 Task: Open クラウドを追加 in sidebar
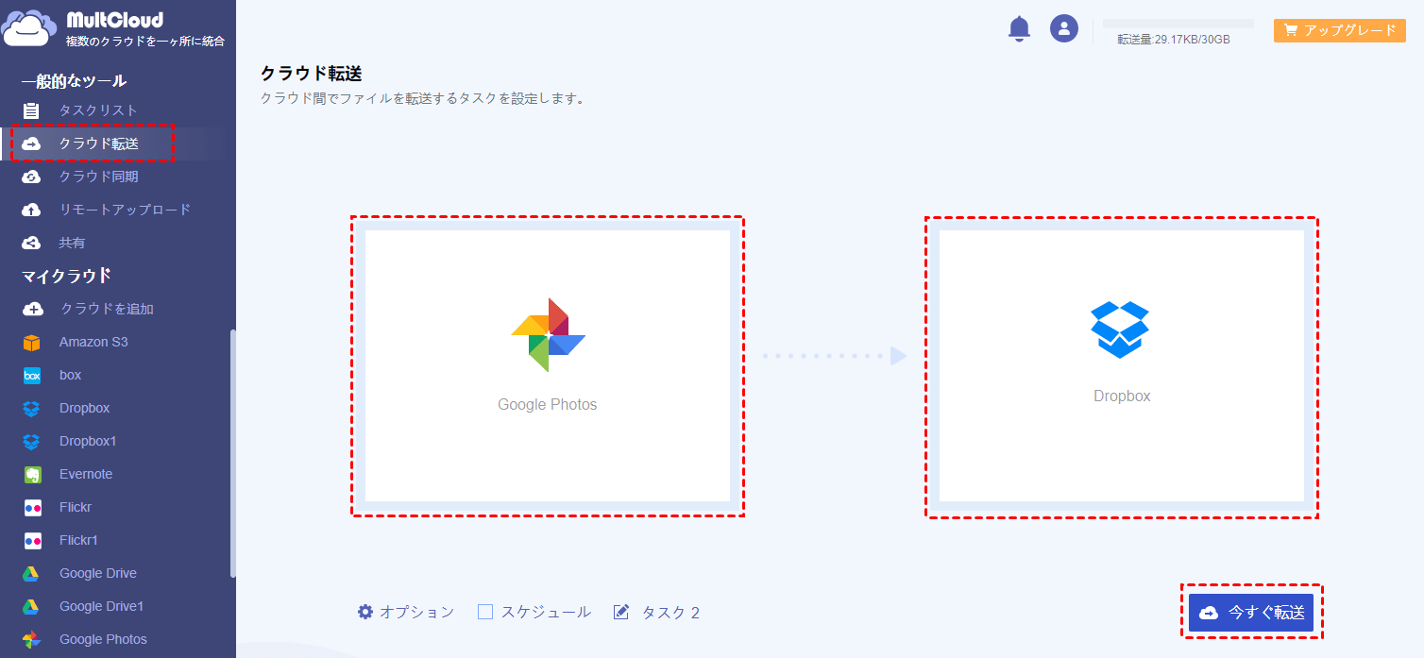tap(107, 309)
